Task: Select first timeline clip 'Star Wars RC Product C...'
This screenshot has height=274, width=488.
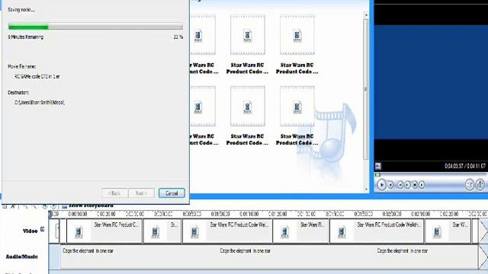Action: coord(104,231)
